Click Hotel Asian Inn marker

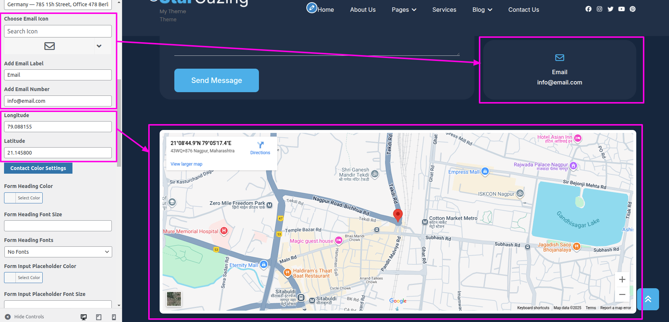578,138
